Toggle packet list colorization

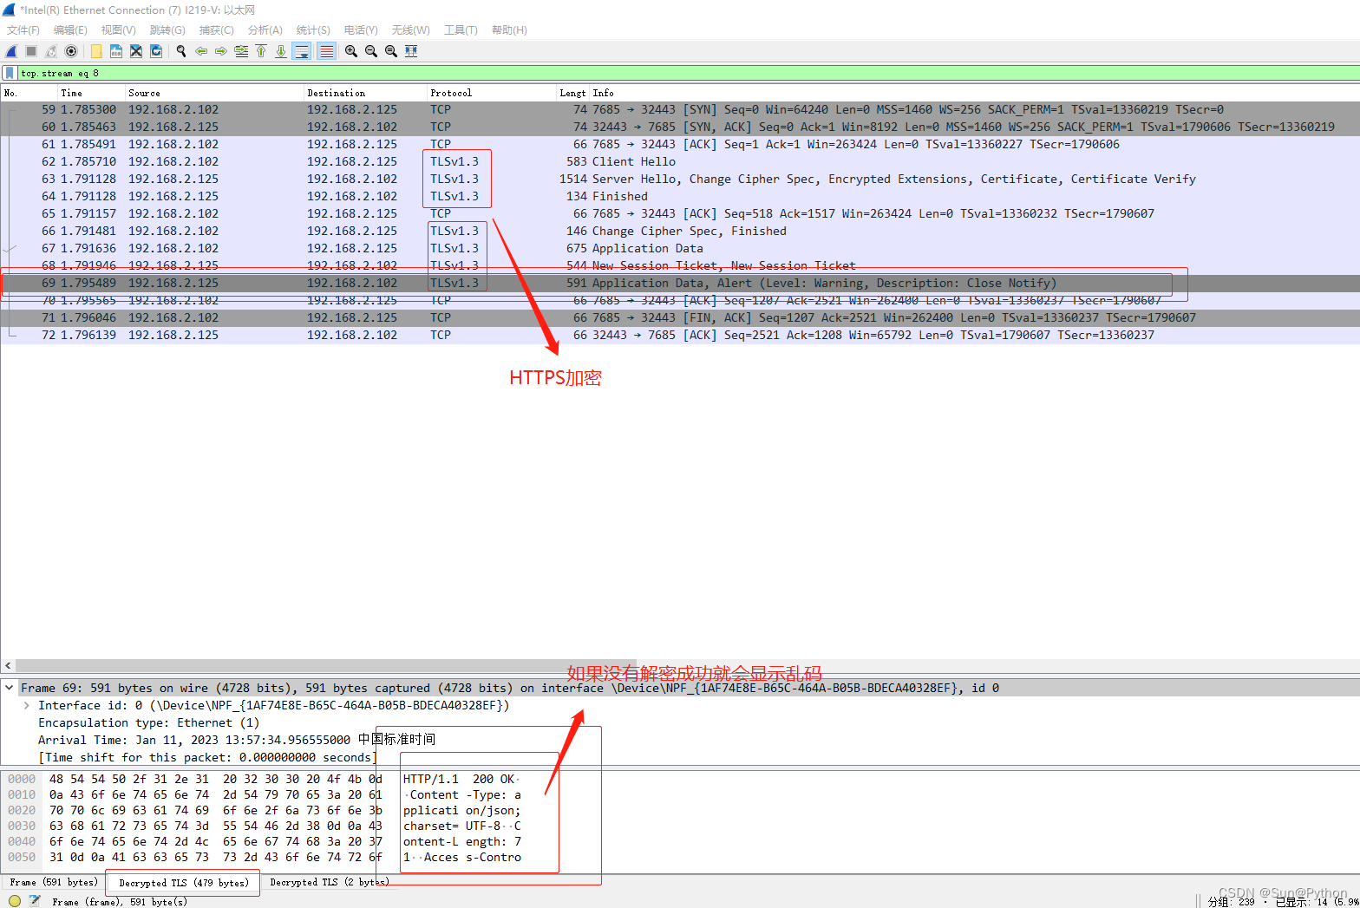coord(326,51)
